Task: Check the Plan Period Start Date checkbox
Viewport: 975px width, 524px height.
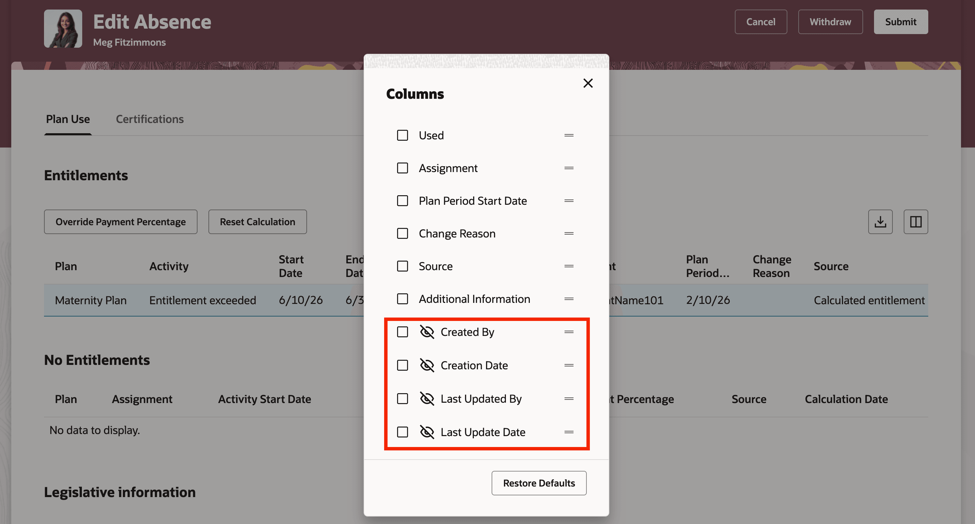Action: 402,201
